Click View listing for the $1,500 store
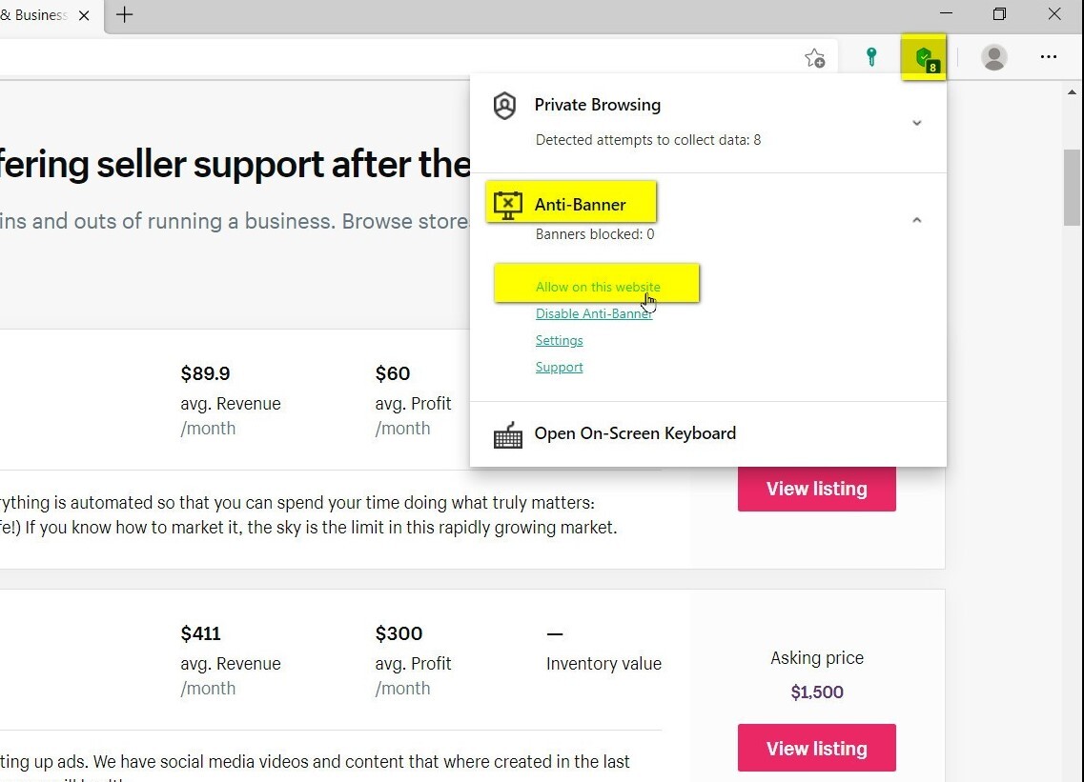Viewport: 1084px width, 782px height. pyautogui.click(x=816, y=748)
